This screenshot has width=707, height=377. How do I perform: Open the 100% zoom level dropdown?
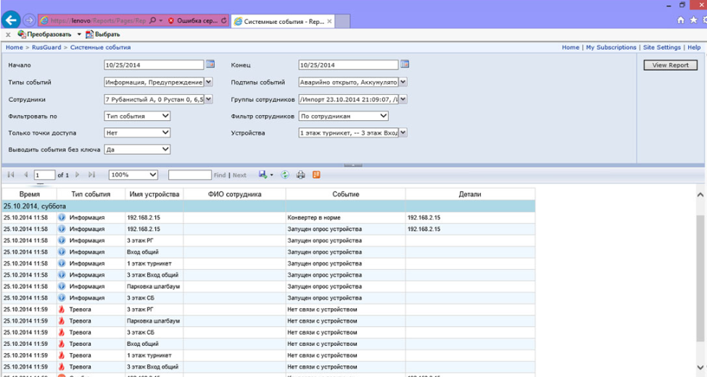click(152, 175)
